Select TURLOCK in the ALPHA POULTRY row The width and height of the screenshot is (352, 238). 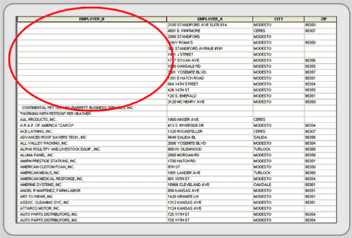click(278, 149)
